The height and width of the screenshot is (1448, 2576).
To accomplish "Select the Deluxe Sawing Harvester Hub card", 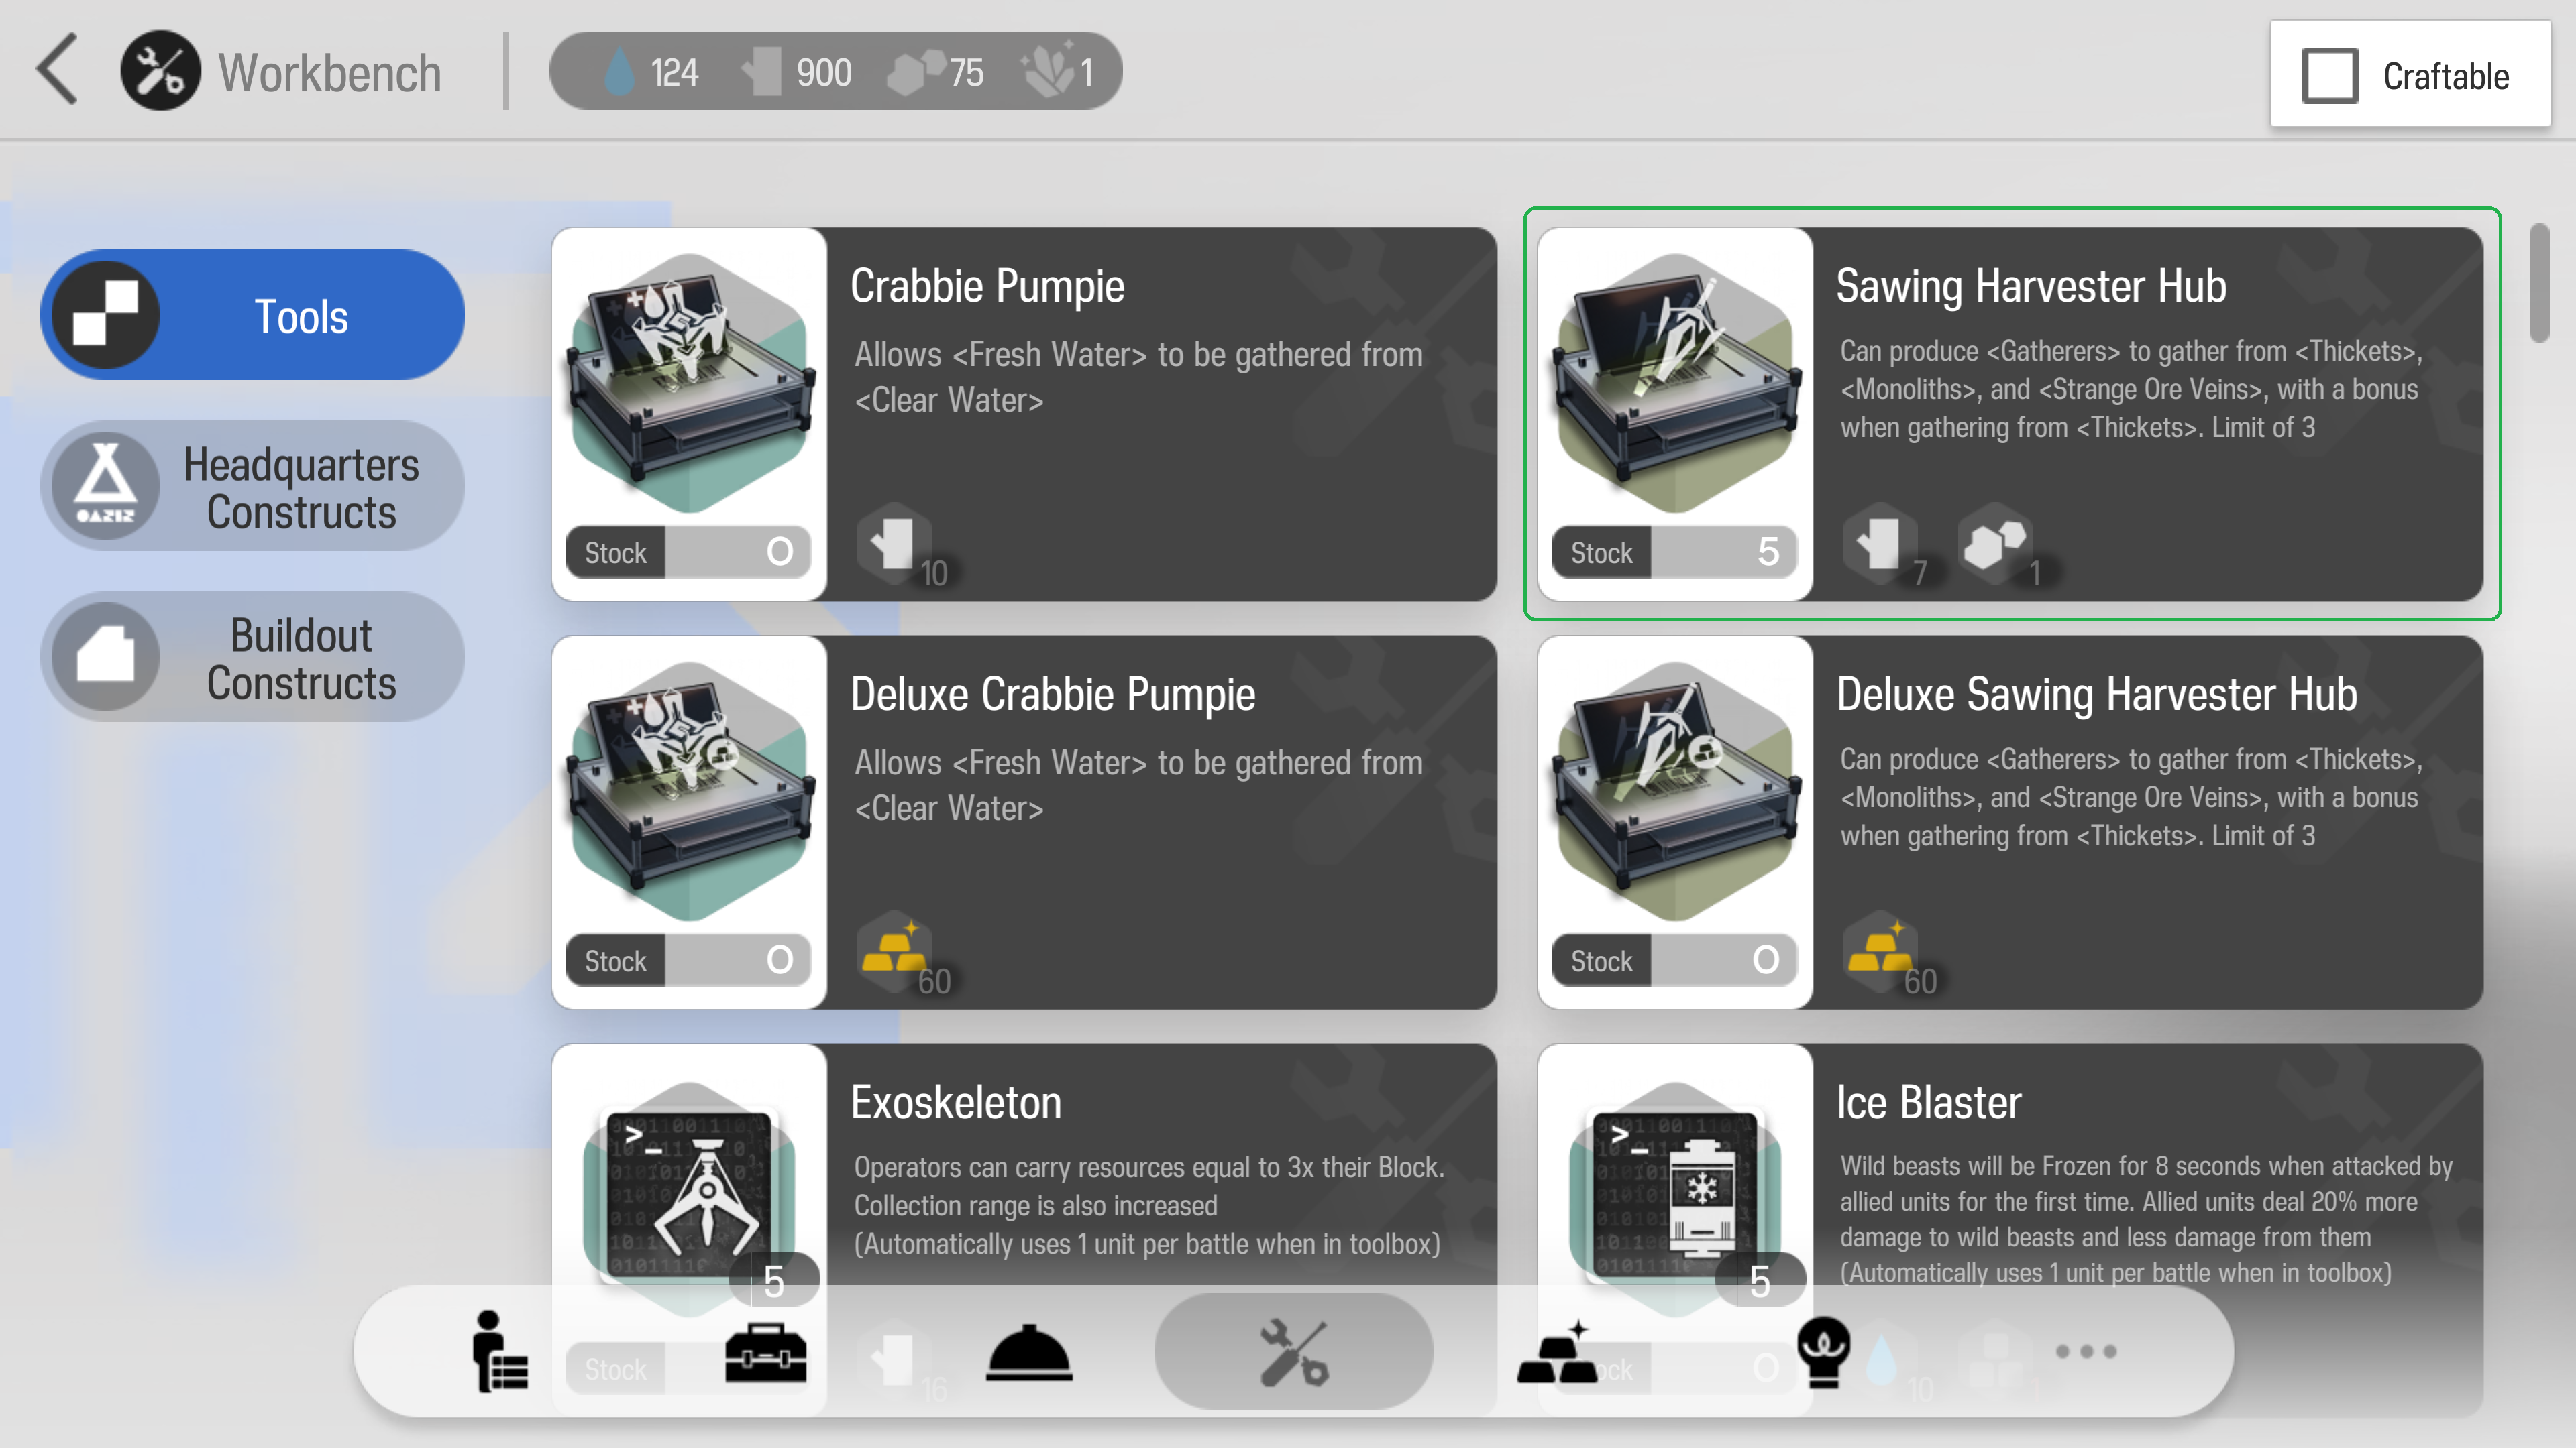I will click(x=2010, y=823).
